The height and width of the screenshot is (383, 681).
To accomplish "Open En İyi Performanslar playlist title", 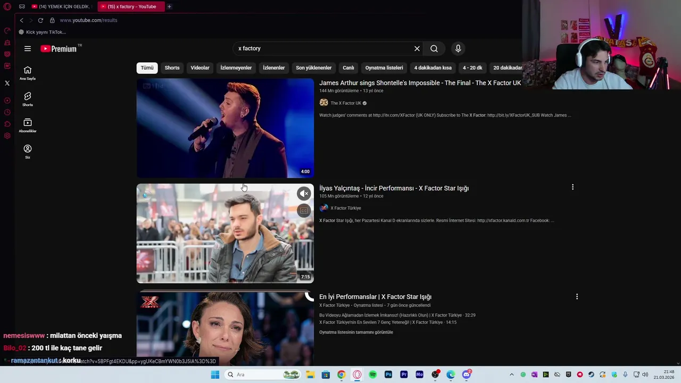I will 375,297.
